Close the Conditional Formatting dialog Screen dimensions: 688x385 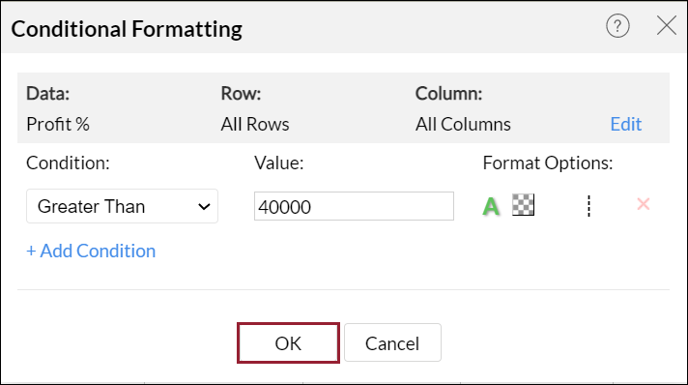[667, 25]
